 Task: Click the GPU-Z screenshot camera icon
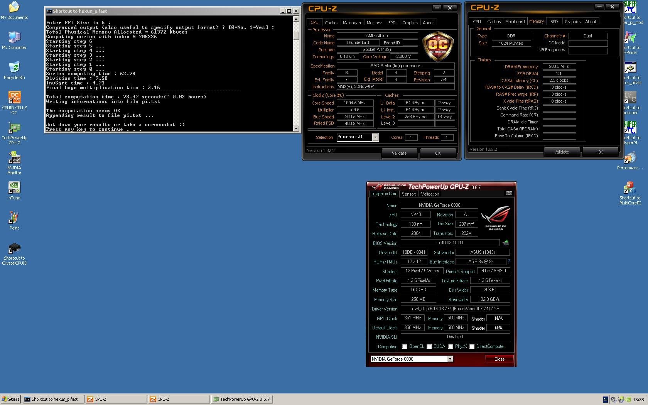click(x=509, y=193)
